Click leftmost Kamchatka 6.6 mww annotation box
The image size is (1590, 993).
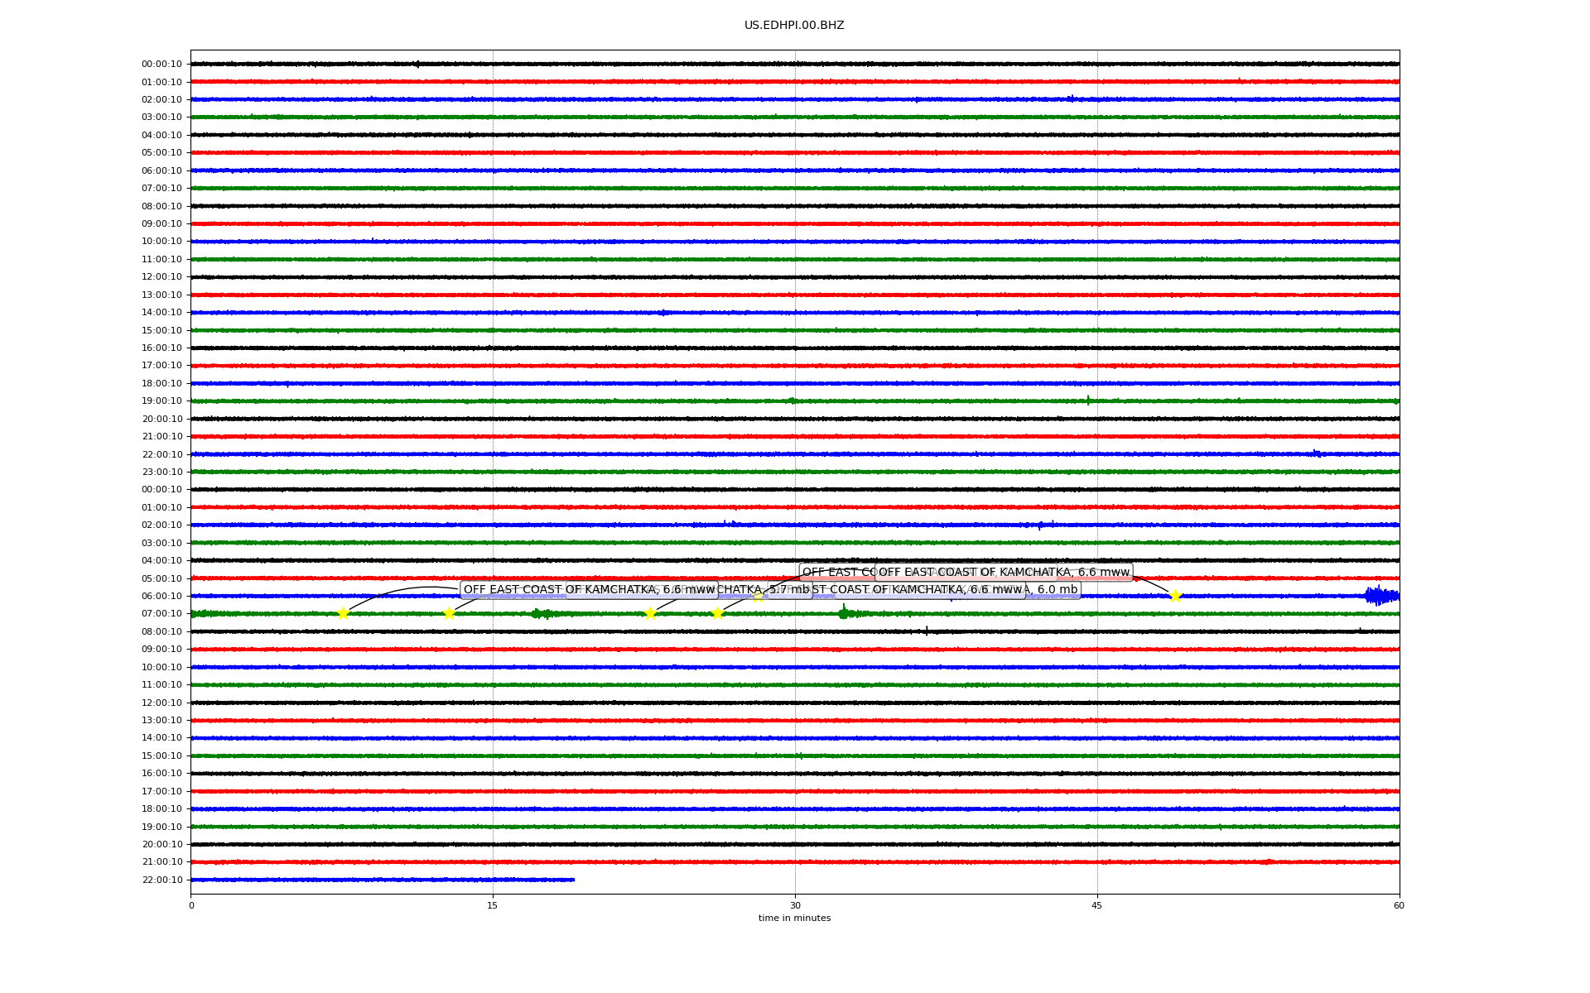click(589, 590)
